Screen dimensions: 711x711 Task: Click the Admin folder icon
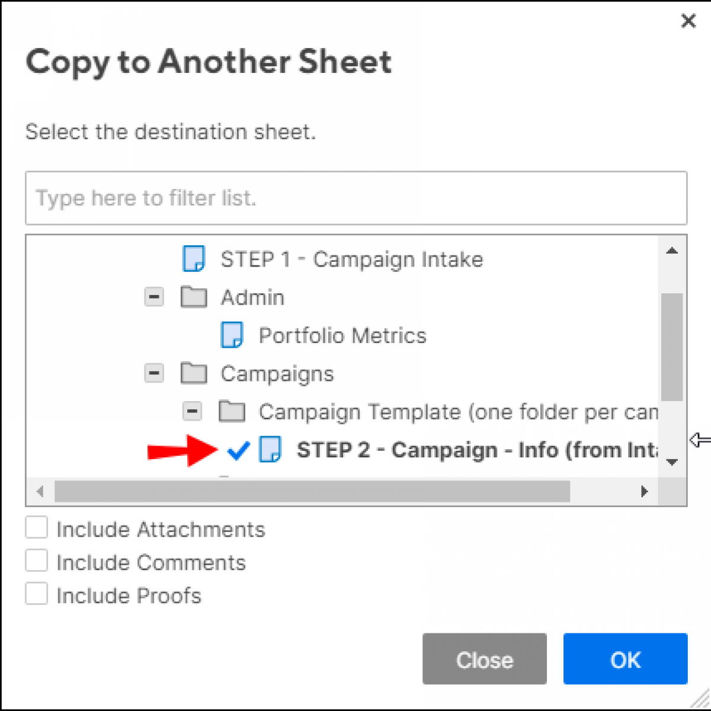[x=193, y=297]
